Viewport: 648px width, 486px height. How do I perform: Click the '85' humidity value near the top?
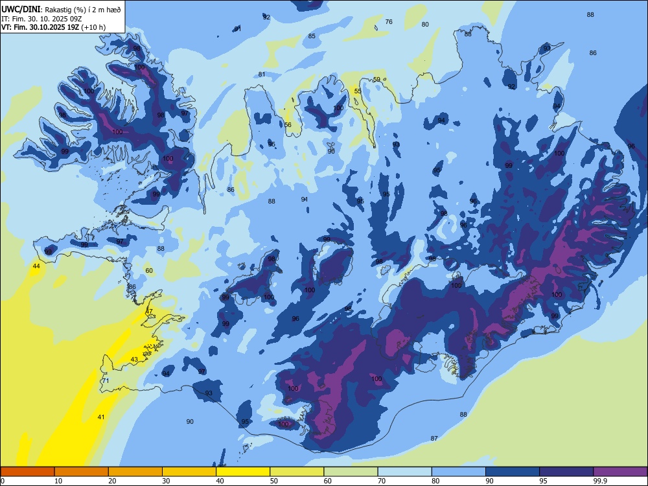click(312, 36)
